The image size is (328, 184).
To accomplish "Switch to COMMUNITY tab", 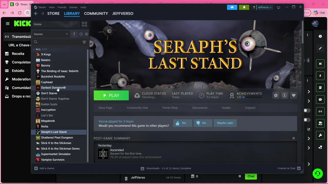I will [x=96, y=14].
